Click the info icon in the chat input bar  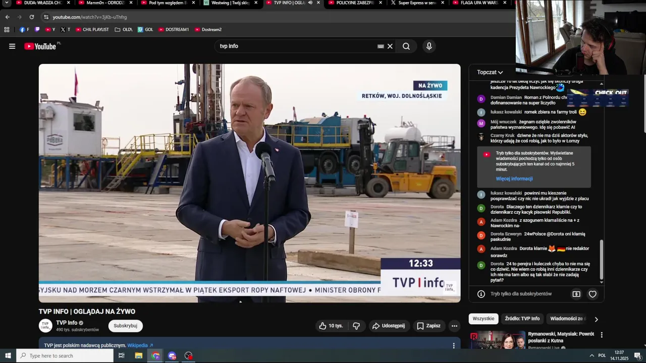(481, 294)
